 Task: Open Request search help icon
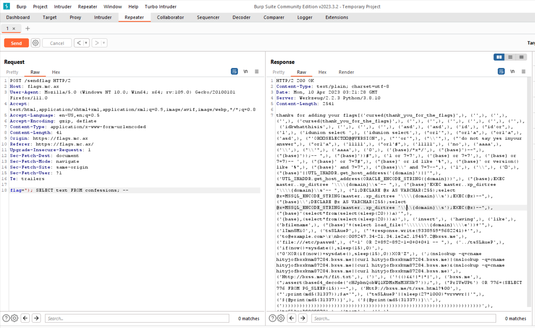click(x=6, y=318)
